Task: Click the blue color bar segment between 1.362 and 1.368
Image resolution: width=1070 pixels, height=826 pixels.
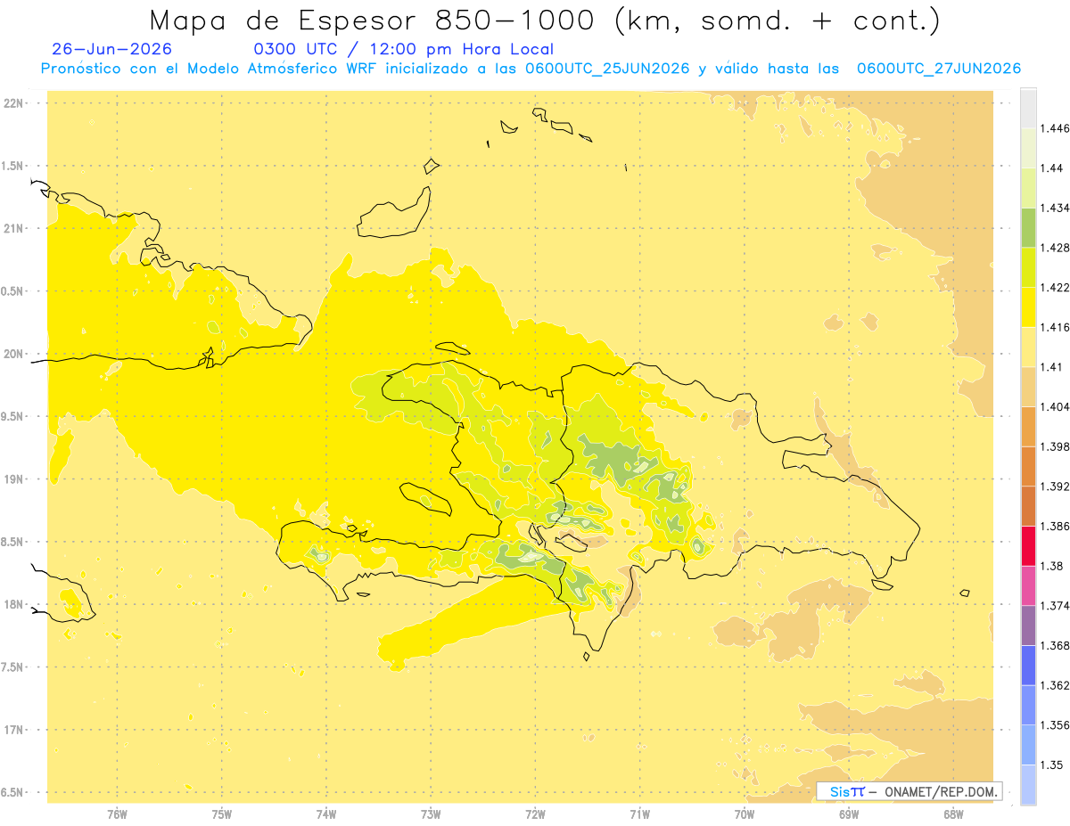Action: [x=1028, y=666]
